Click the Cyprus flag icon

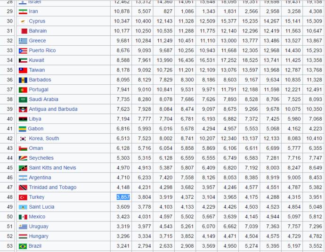pyautogui.click(x=23, y=21)
